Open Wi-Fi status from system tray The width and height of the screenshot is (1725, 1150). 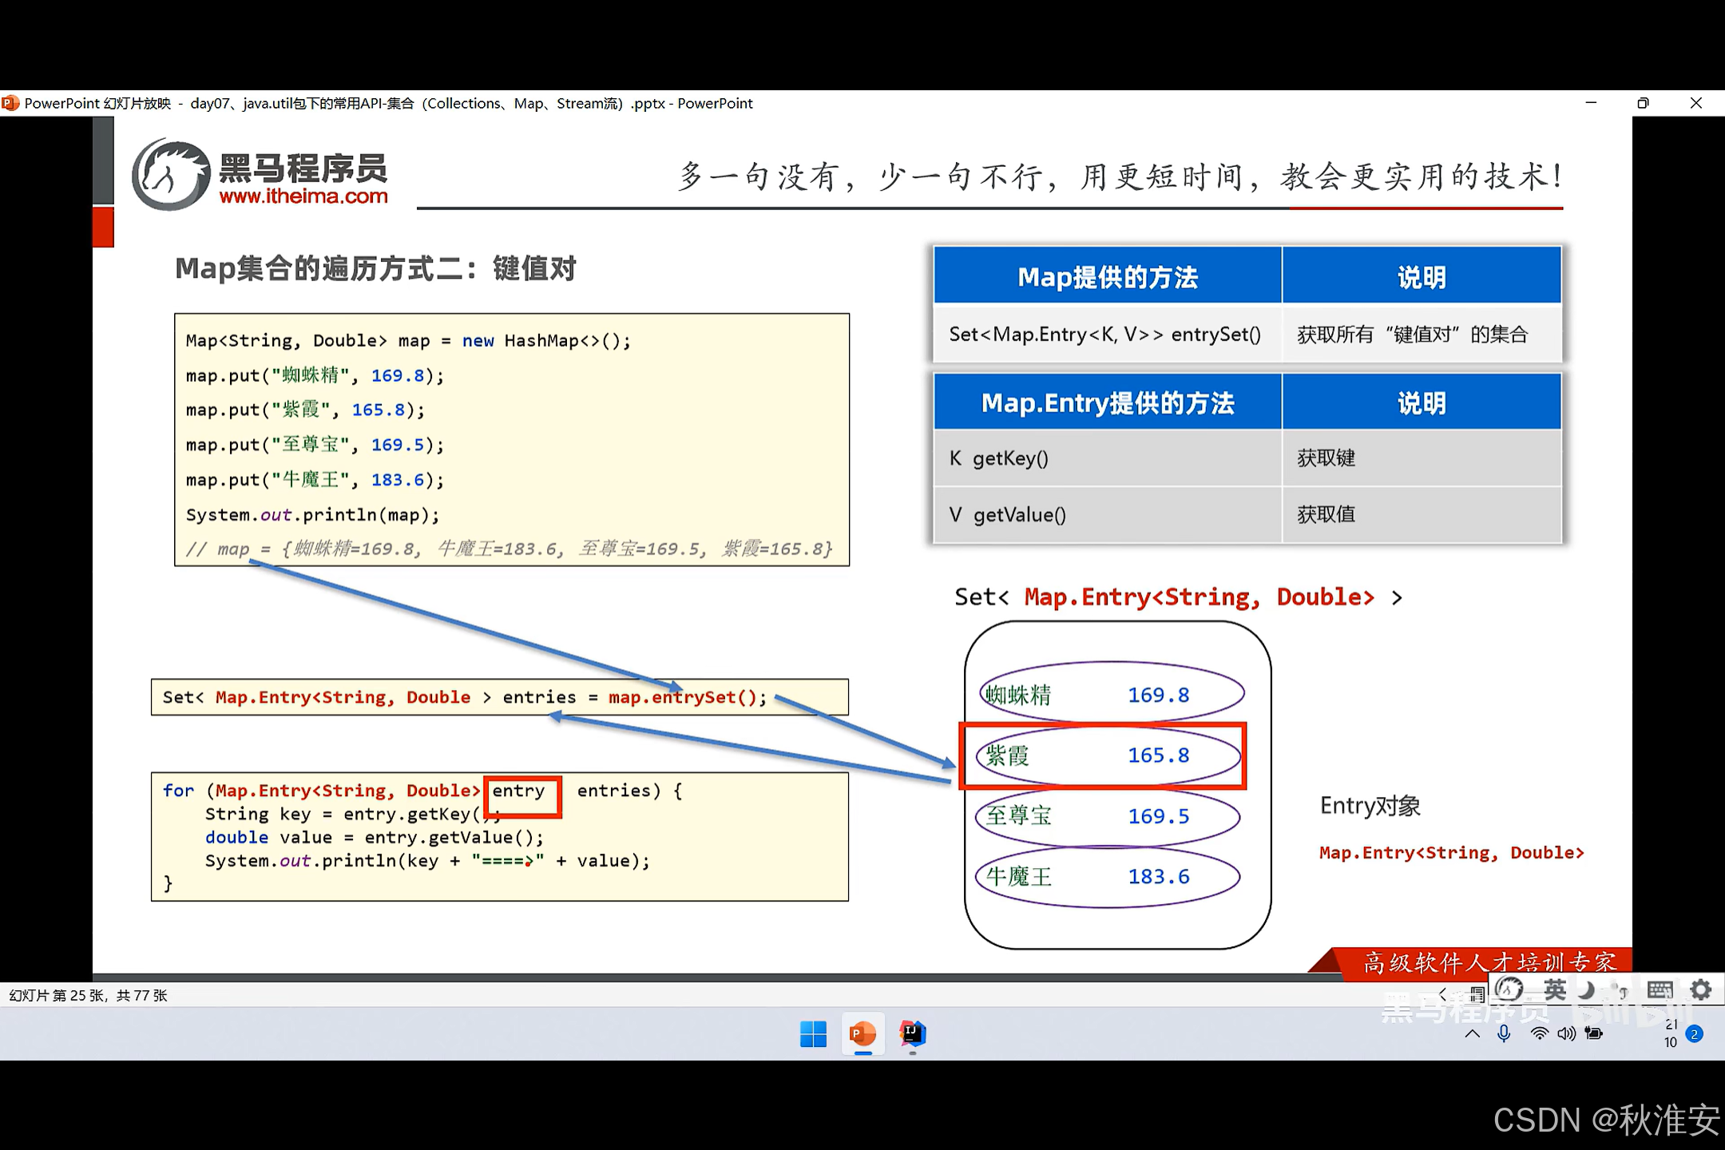1540,1035
